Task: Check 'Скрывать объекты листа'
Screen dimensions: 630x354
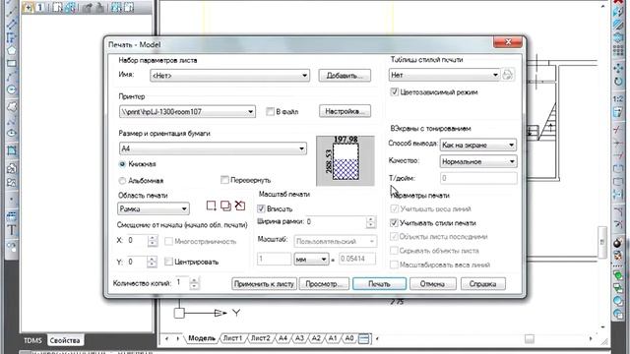Action: click(x=394, y=251)
